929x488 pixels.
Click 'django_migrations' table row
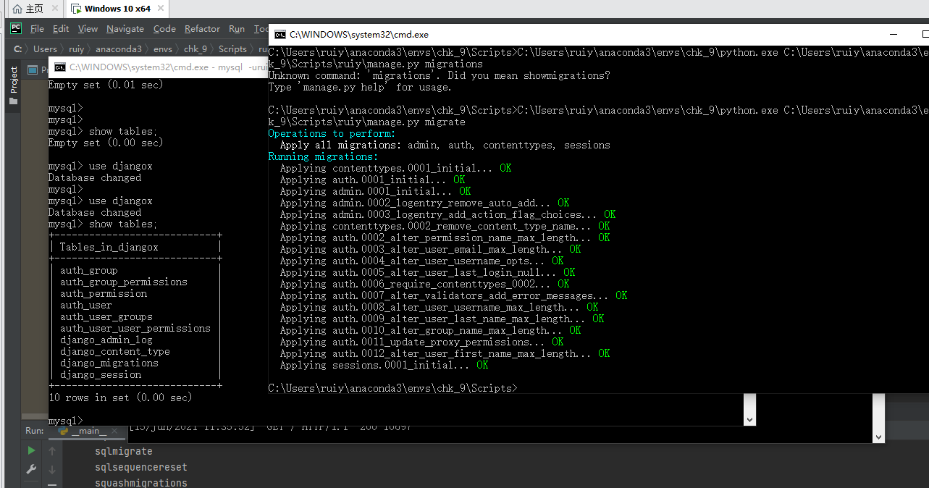[109, 363]
